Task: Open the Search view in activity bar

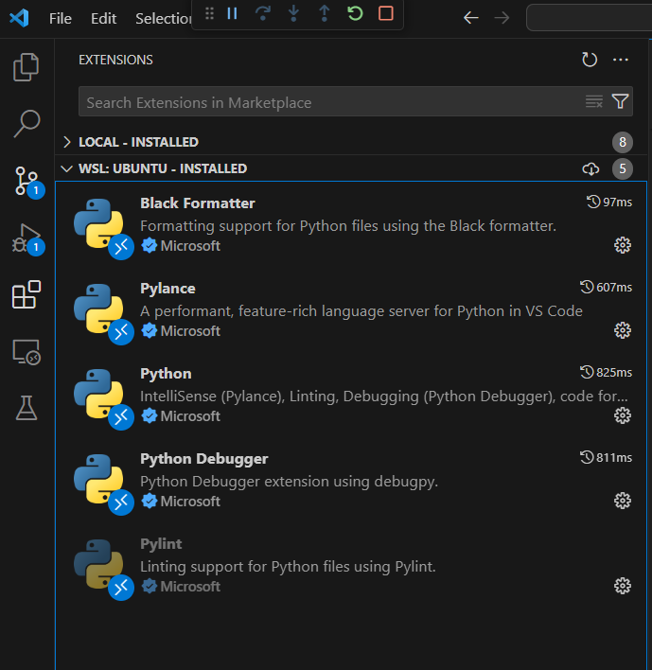Action: pyautogui.click(x=26, y=124)
